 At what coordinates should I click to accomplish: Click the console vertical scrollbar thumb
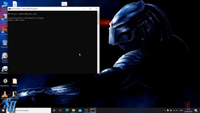coord(98,19)
